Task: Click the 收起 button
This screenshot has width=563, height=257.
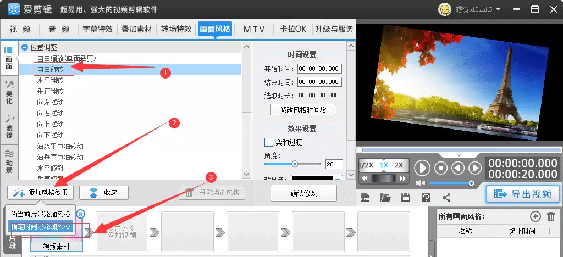Action: click(x=104, y=193)
